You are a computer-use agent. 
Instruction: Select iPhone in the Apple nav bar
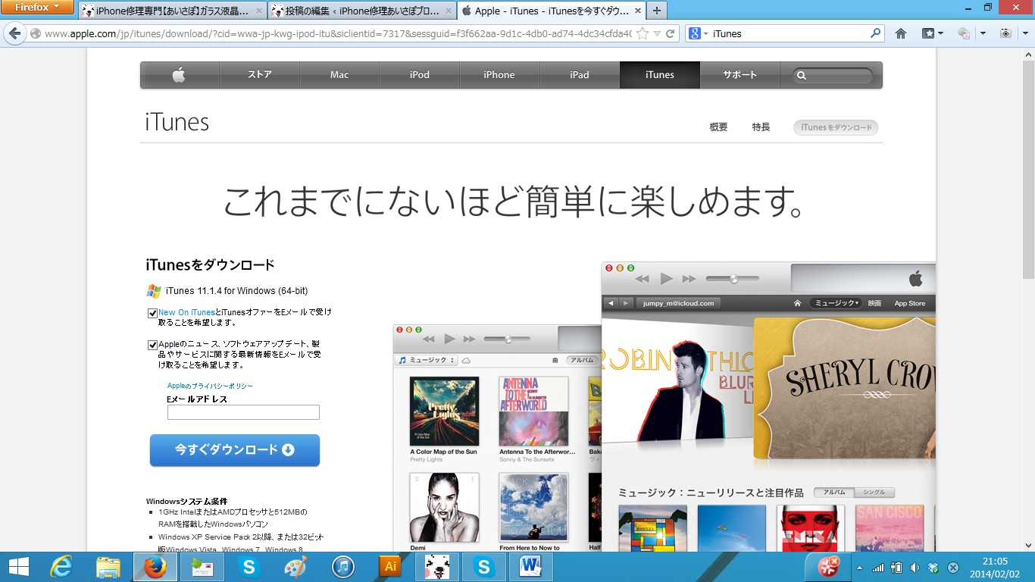[x=499, y=75]
